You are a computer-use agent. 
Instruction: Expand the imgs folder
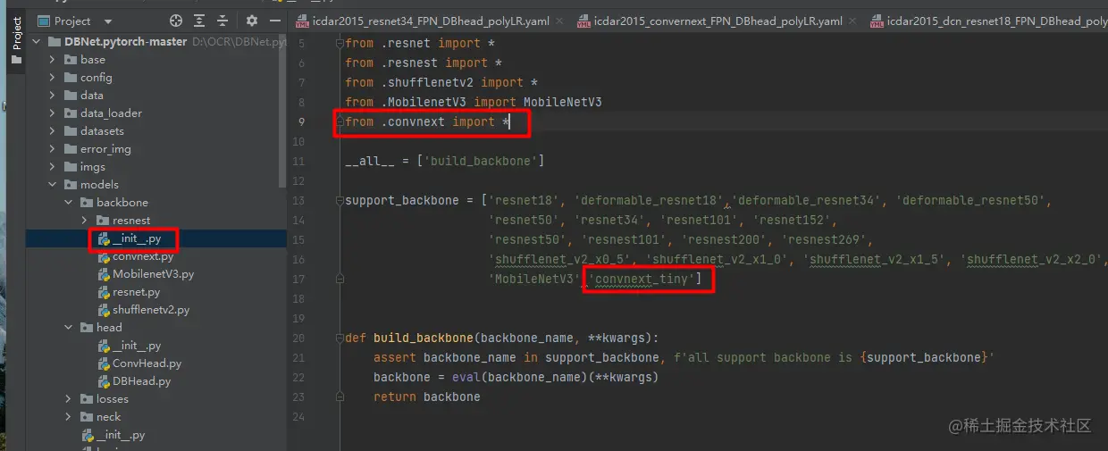(x=53, y=167)
